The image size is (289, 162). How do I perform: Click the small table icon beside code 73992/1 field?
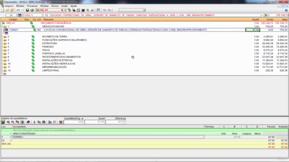tap(19, 15)
